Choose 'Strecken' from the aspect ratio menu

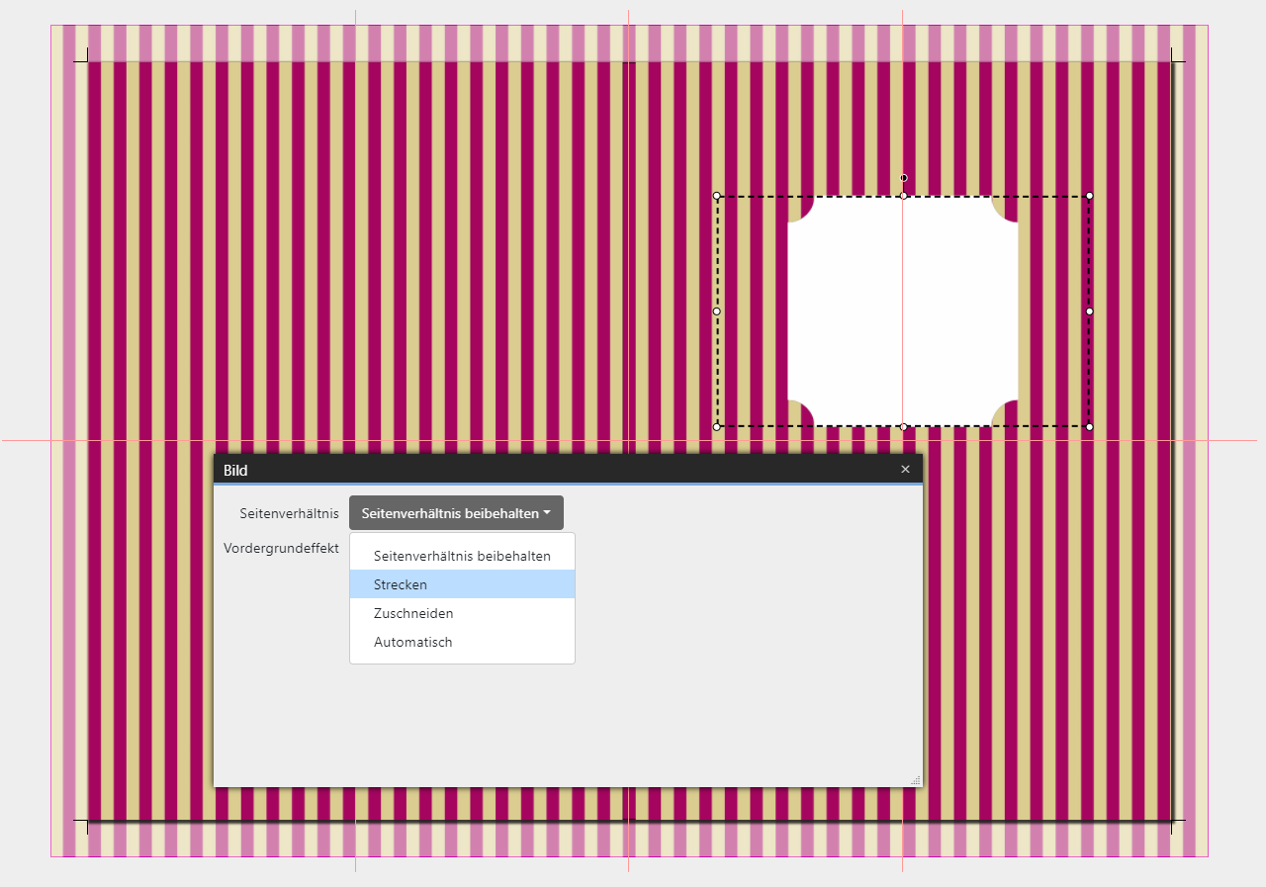[462, 584]
